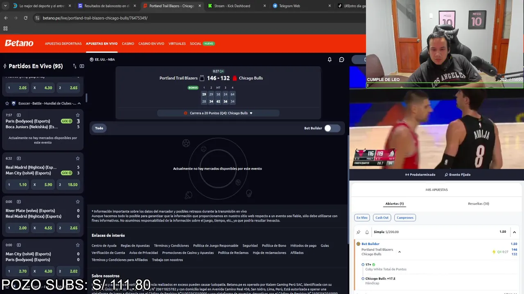Favorite the Esoccer Battle league star
Viewport: 524px width, 294px height.
coord(7,103)
